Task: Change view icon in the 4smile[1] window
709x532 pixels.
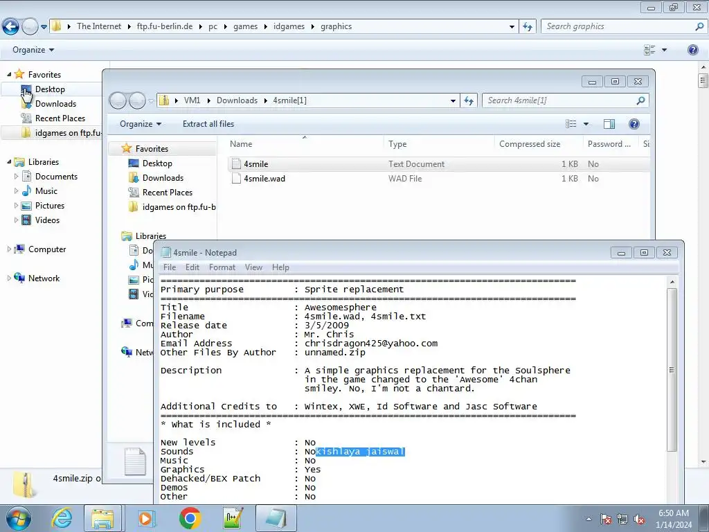Action: 571,124
